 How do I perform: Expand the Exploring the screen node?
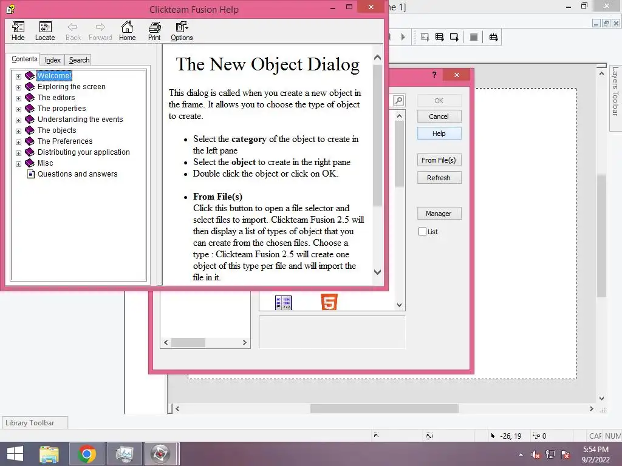pyautogui.click(x=18, y=87)
